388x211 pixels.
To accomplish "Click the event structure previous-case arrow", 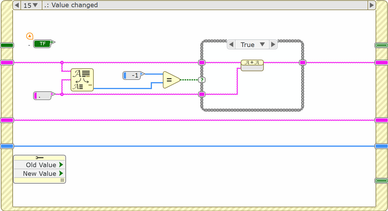I will click(16, 5).
